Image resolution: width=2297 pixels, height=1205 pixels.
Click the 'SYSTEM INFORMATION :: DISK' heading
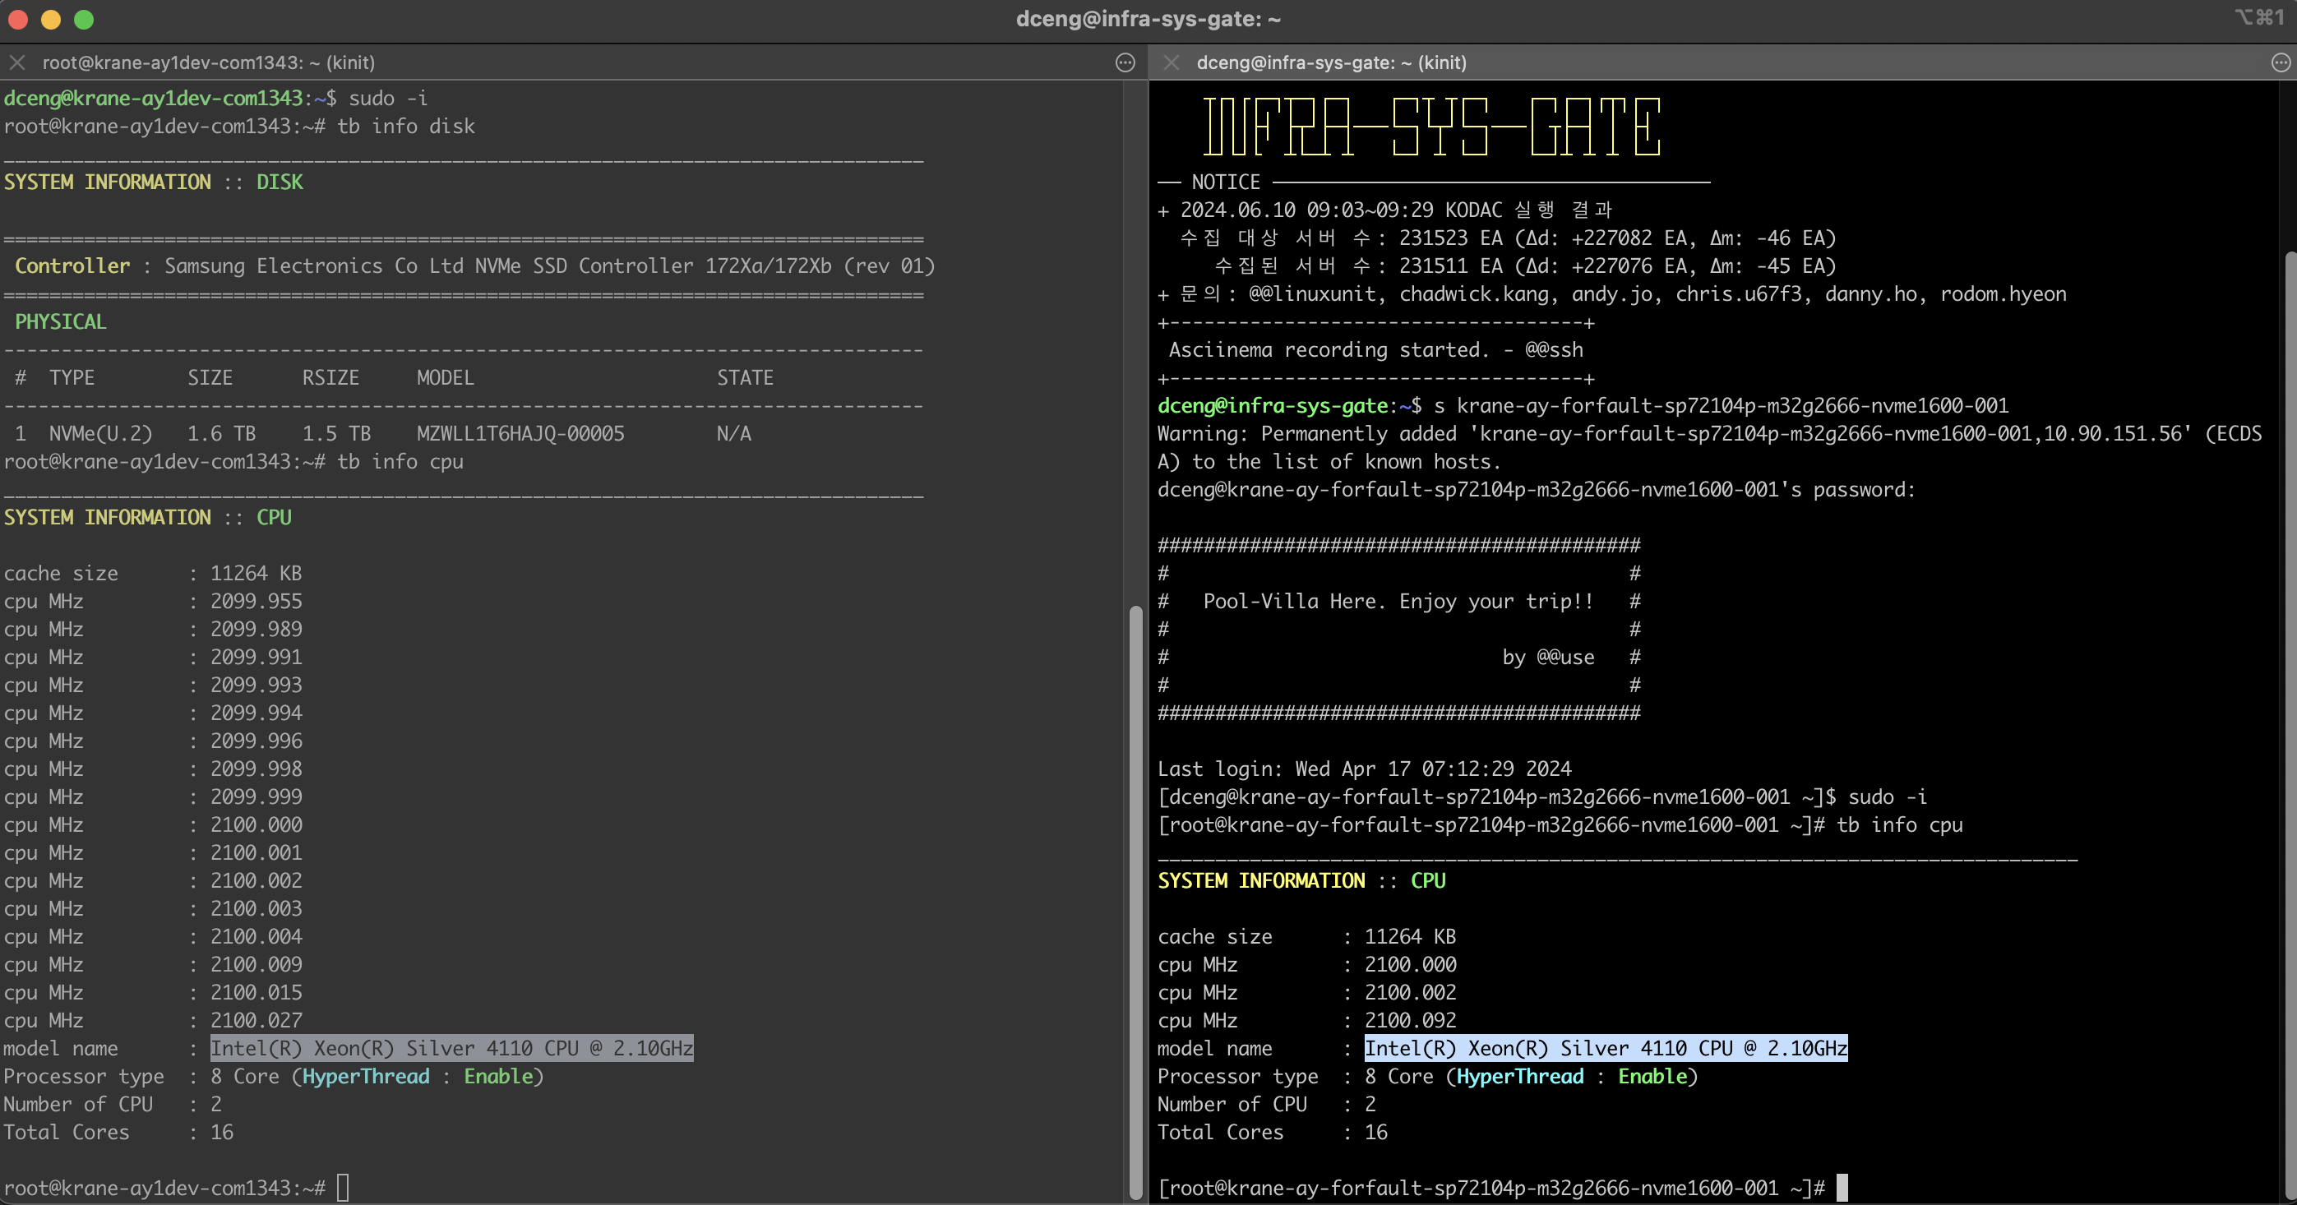click(154, 182)
